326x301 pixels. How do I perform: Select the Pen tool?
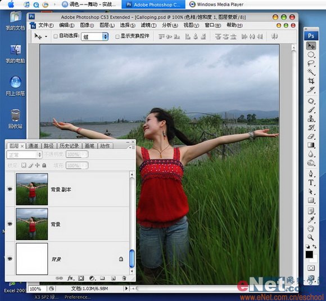click(311, 174)
